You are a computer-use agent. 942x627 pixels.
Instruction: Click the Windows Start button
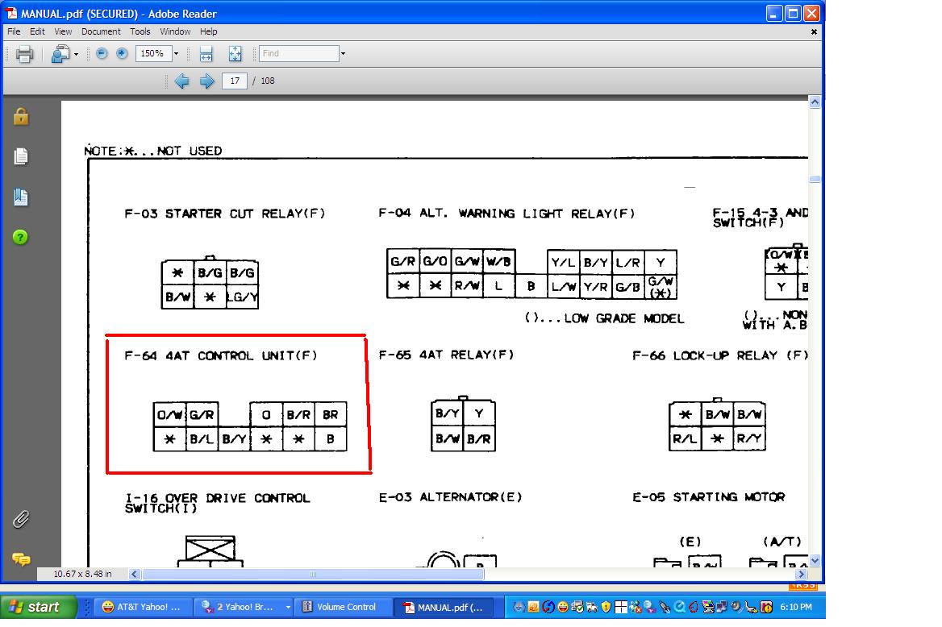coord(39,607)
